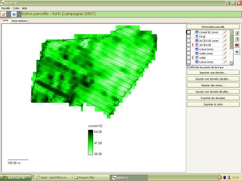Click the topmost icon button beside list

(x=237, y=33)
